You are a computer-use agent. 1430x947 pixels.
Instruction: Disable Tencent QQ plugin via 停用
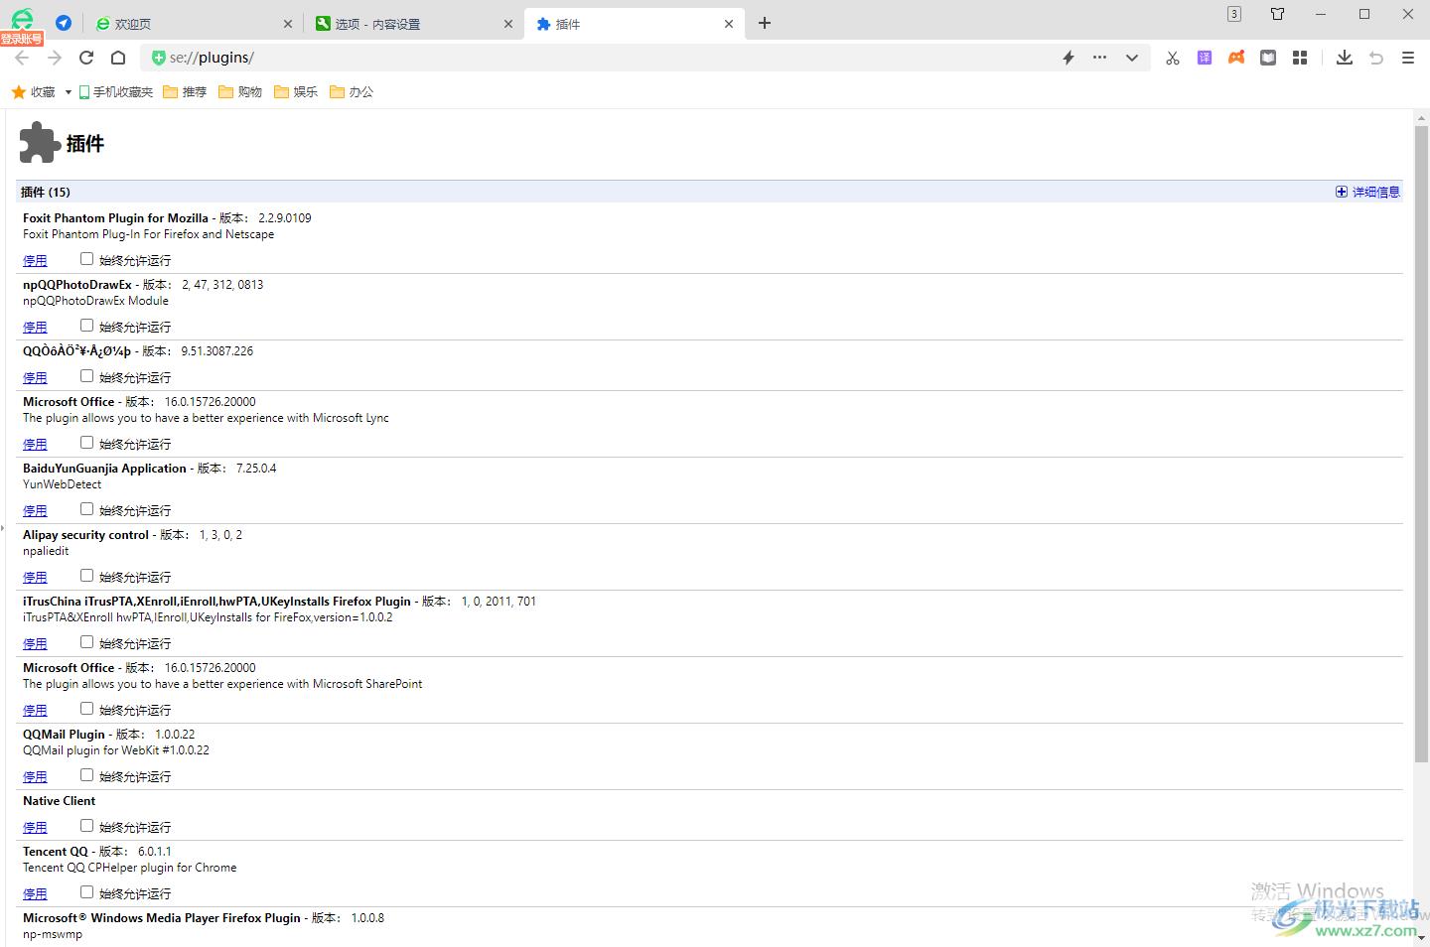(35, 894)
